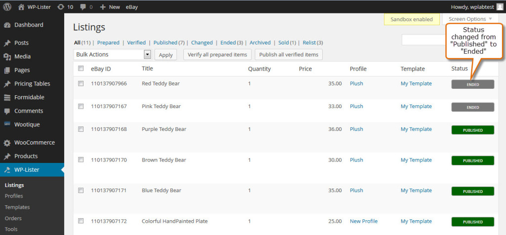The image size is (506, 235).
Task: Click the WooCommerce gear icon
Action: coord(7,143)
